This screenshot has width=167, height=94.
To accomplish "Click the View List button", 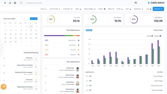I will (89, 30).
